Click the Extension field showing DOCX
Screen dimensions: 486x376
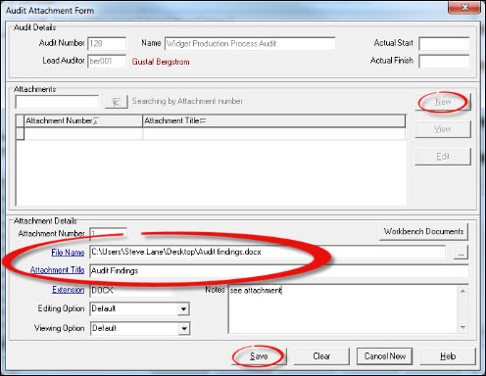pyautogui.click(x=131, y=290)
